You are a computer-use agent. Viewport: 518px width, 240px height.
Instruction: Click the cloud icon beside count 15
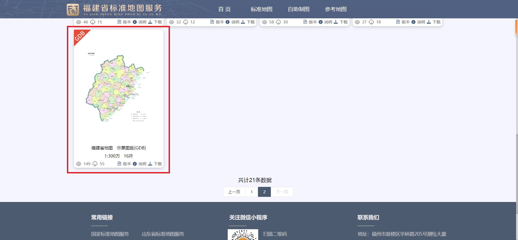tap(93, 22)
